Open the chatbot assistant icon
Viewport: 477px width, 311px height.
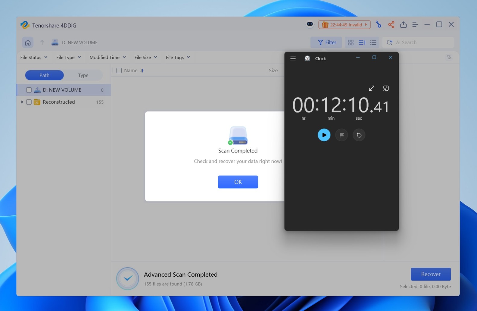tap(310, 24)
